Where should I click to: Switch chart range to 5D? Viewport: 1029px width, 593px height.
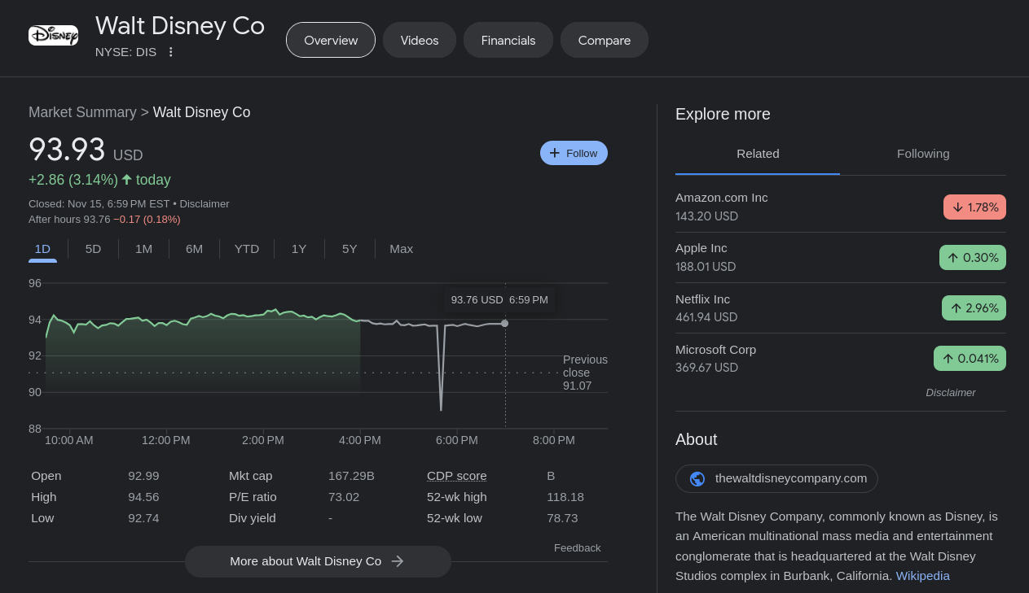point(93,249)
